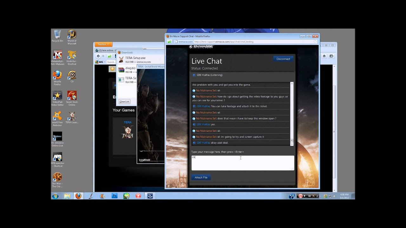Click 'ok im going to try and screen capture it' message
This screenshot has width=406, height=228.
click(x=241, y=137)
